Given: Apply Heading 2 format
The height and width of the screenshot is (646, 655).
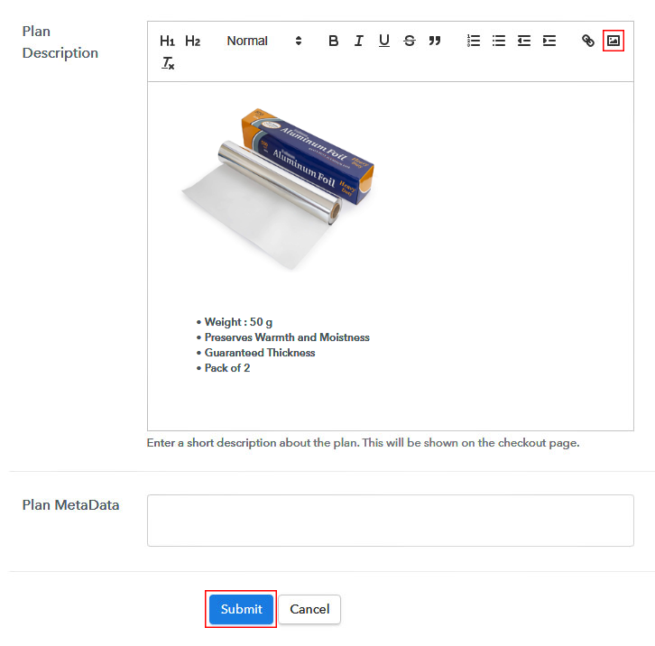Looking at the screenshot, I should click(192, 41).
